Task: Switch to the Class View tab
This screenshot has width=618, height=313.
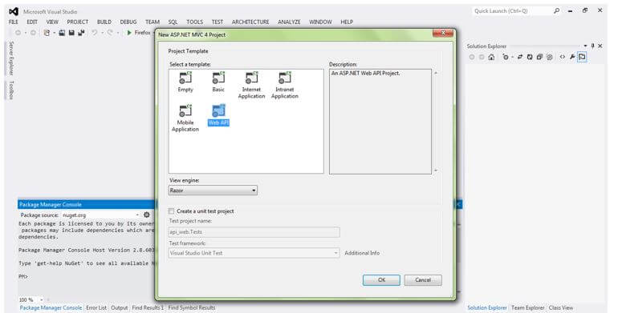Action: 561,307
